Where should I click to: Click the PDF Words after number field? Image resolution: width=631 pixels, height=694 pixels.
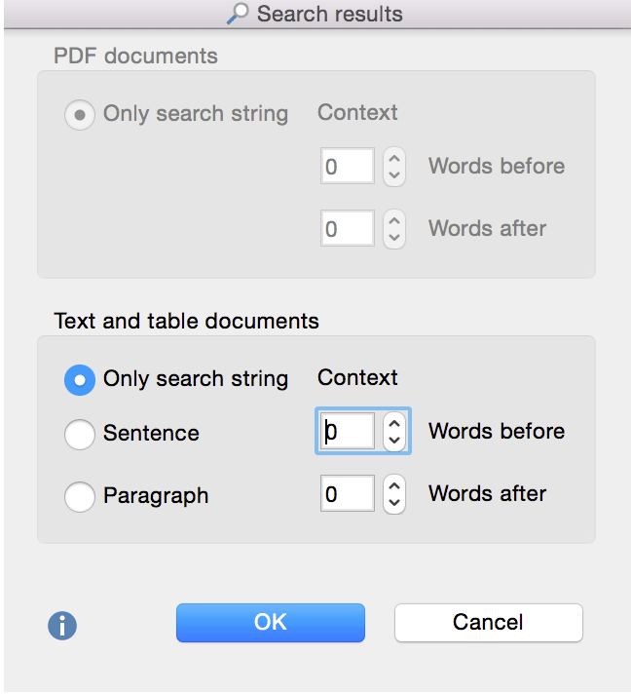point(348,228)
